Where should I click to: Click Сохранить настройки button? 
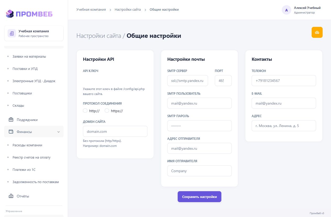click(199, 197)
